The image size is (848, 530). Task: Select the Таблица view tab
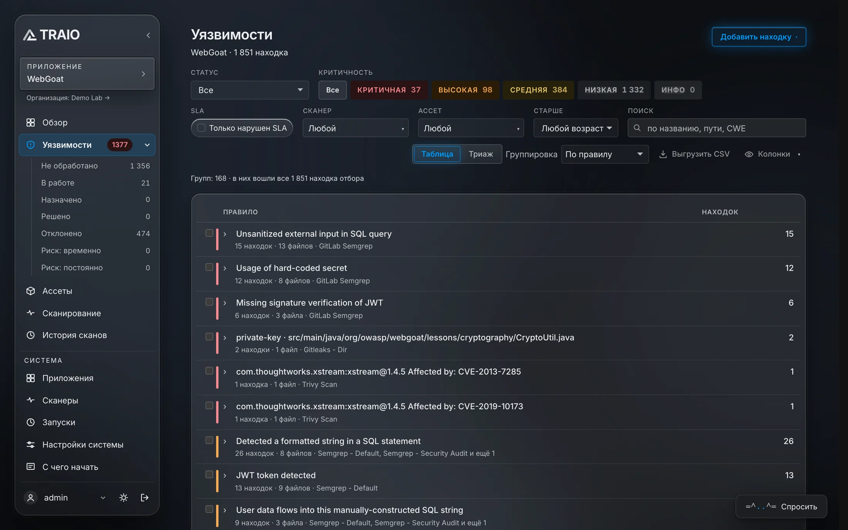coord(437,154)
